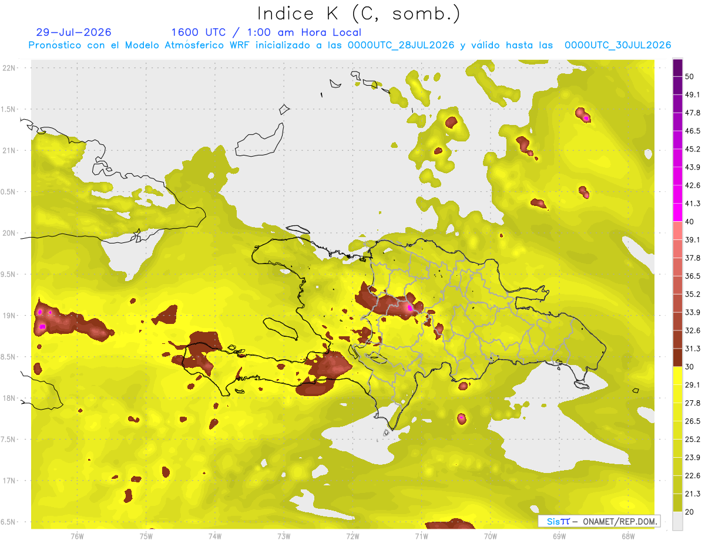Click legend value '20'
The height and width of the screenshot is (544, 705).
tap(690, 512)
